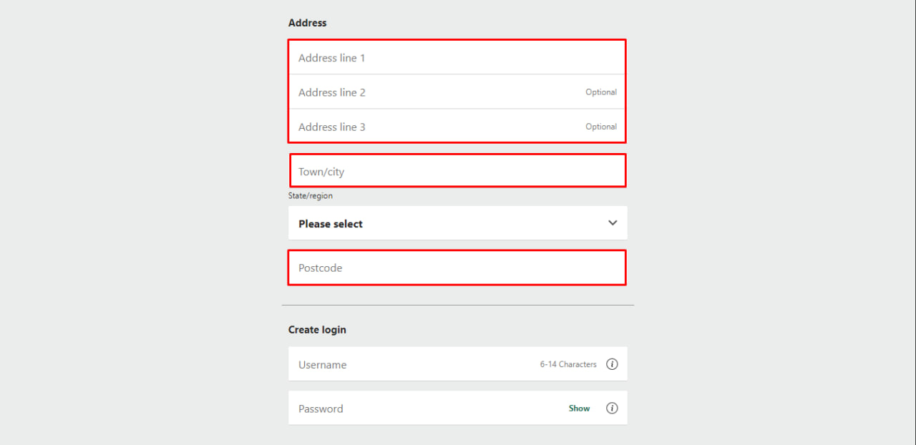Image resolution: width=916 pixels, height=445 pixels.
Task: Click the Address section heading
Action: coord(308,23)
